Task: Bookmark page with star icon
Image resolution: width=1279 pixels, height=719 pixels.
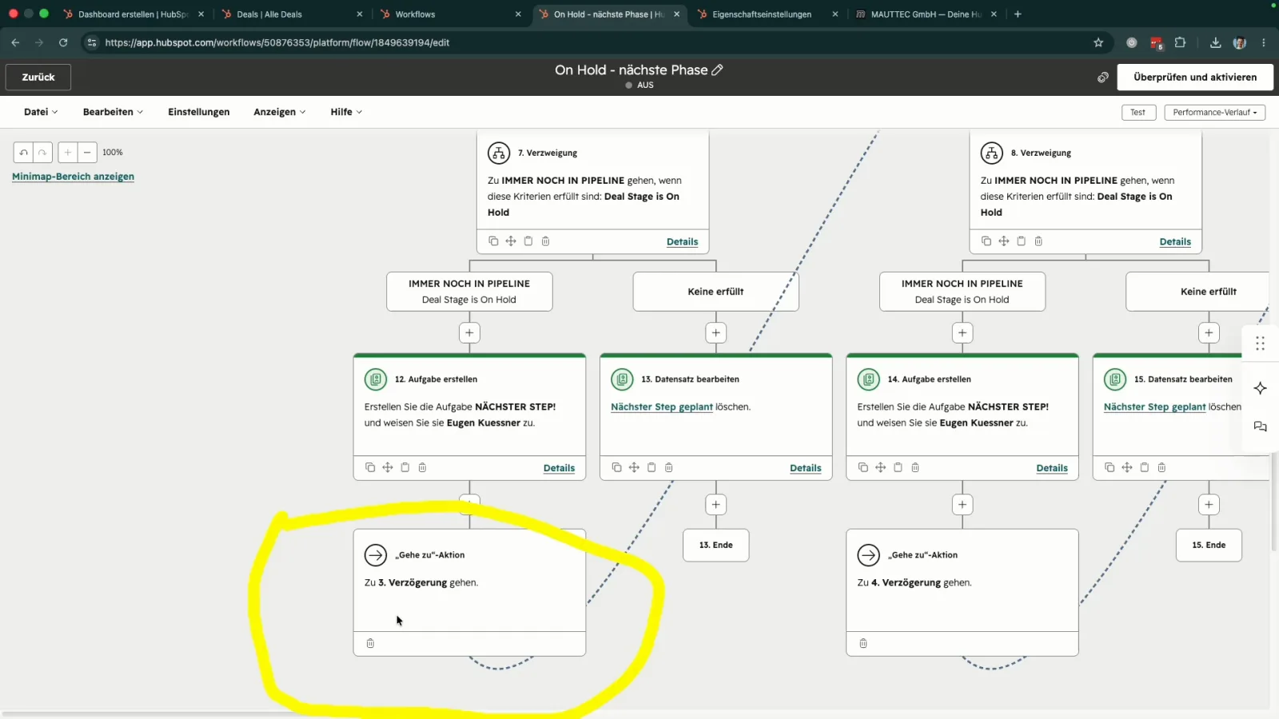Action: (1098, 42)
